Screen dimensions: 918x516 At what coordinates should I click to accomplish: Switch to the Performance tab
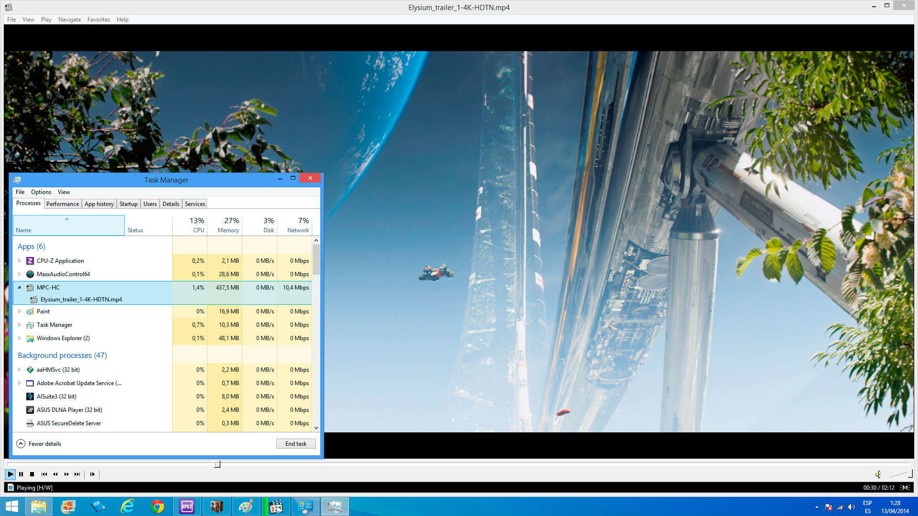(63, 204)
